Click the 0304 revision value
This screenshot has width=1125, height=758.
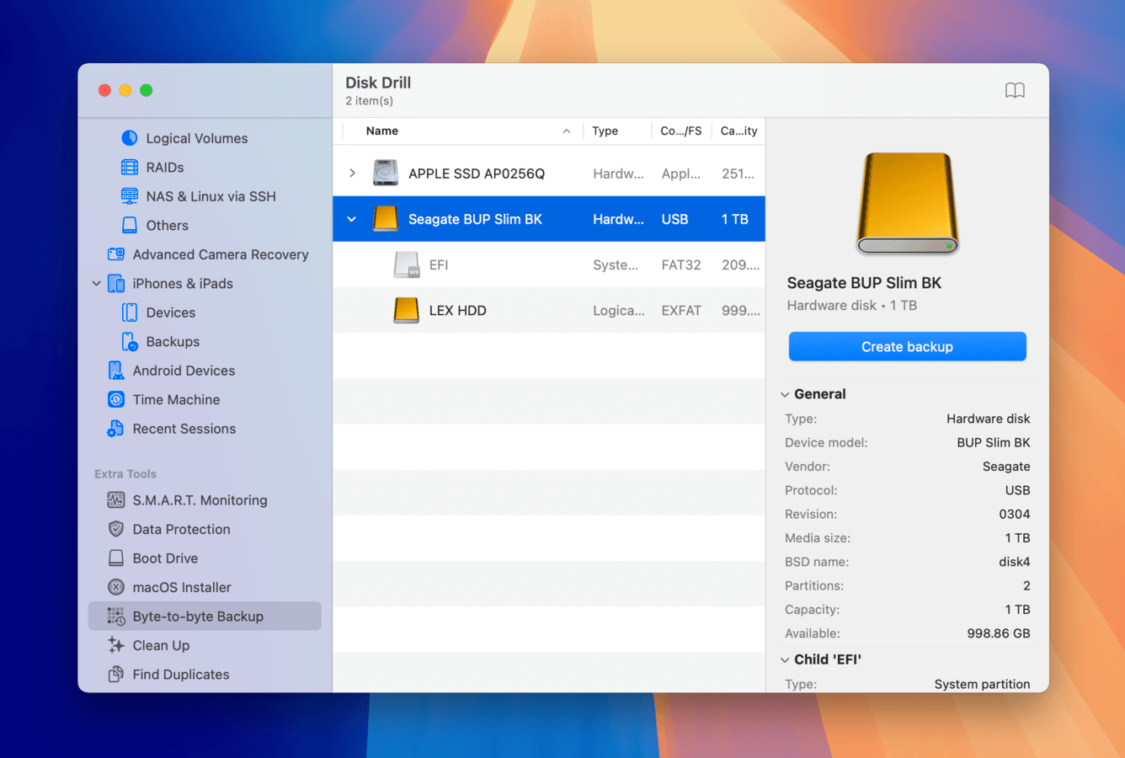(1015, 514)
